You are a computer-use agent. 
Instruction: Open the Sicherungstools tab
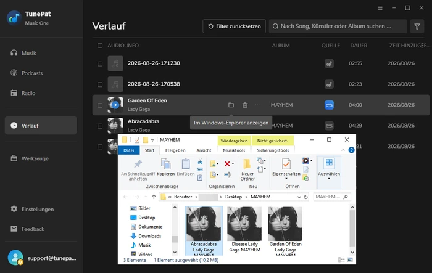click(273, 150)
